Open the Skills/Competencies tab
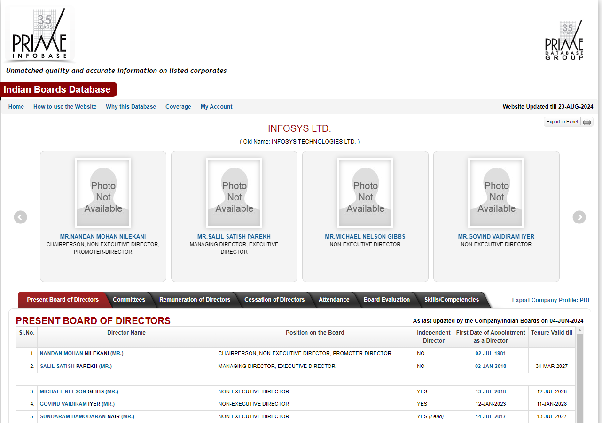This screenshot has width=602, height=423. (x=451, y=300)
